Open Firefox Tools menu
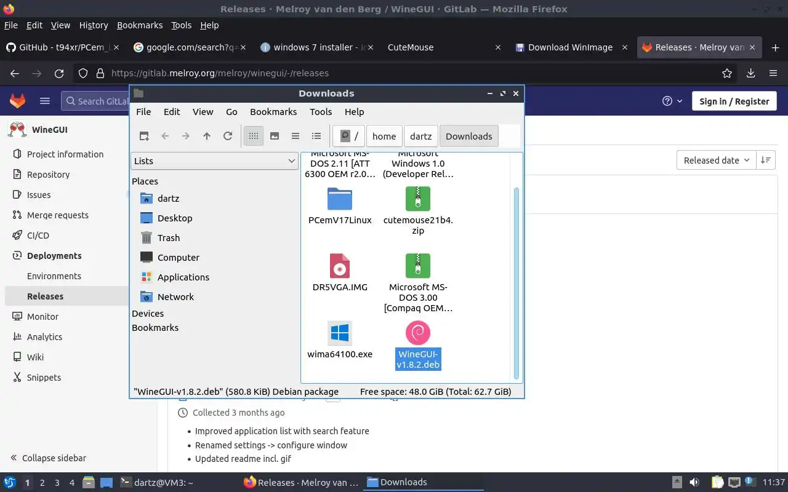 [x=181, y=25]
